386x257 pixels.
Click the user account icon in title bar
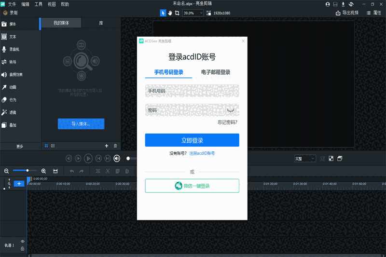click(328, 4)
